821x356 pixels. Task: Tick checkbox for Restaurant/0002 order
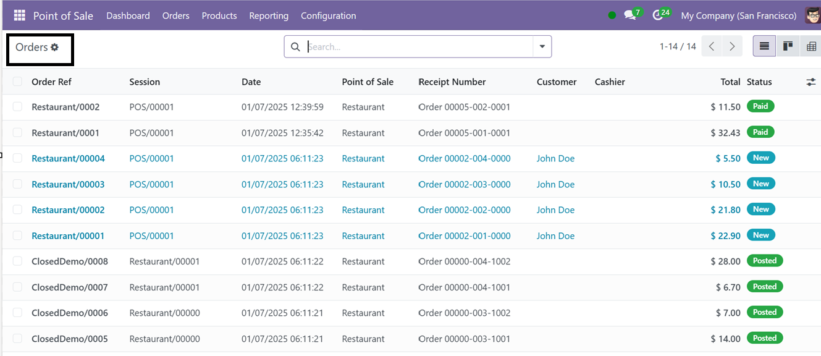pos(17,107)
